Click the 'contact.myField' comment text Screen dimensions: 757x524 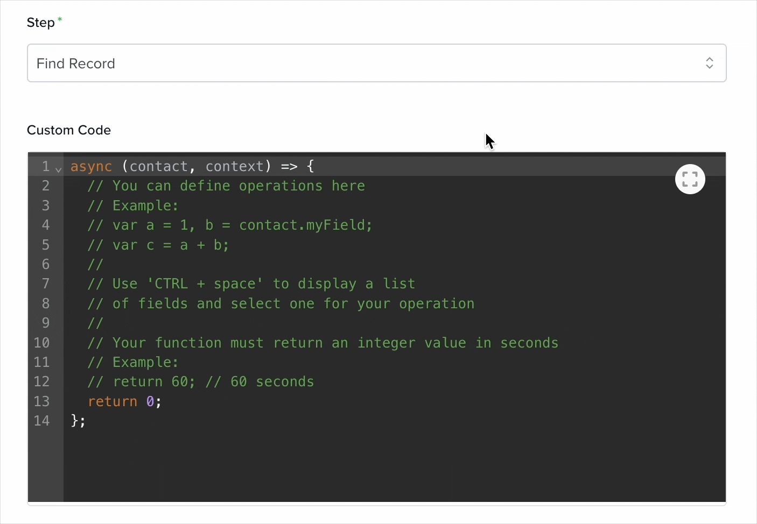pos(305,225)
